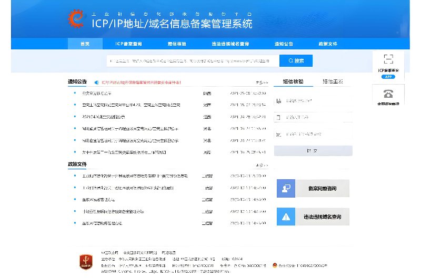Click 更多>> beside the 政策文件 heading
421x278 pixels.
click(x=262, y=165)
